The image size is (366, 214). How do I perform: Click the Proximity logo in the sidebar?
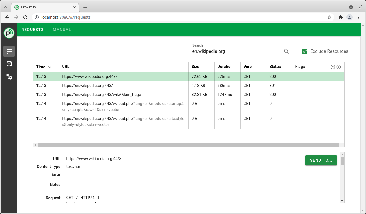coord(9,33)
